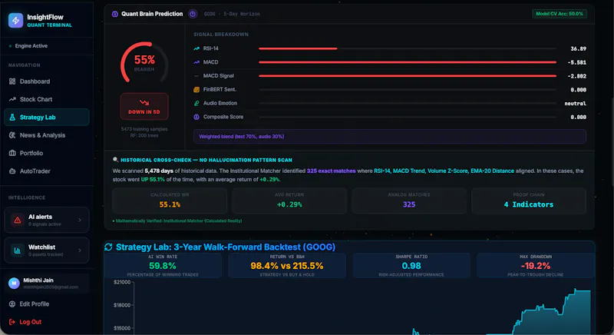Click the AutoTrader robot icon

click(x=12, y=171)
